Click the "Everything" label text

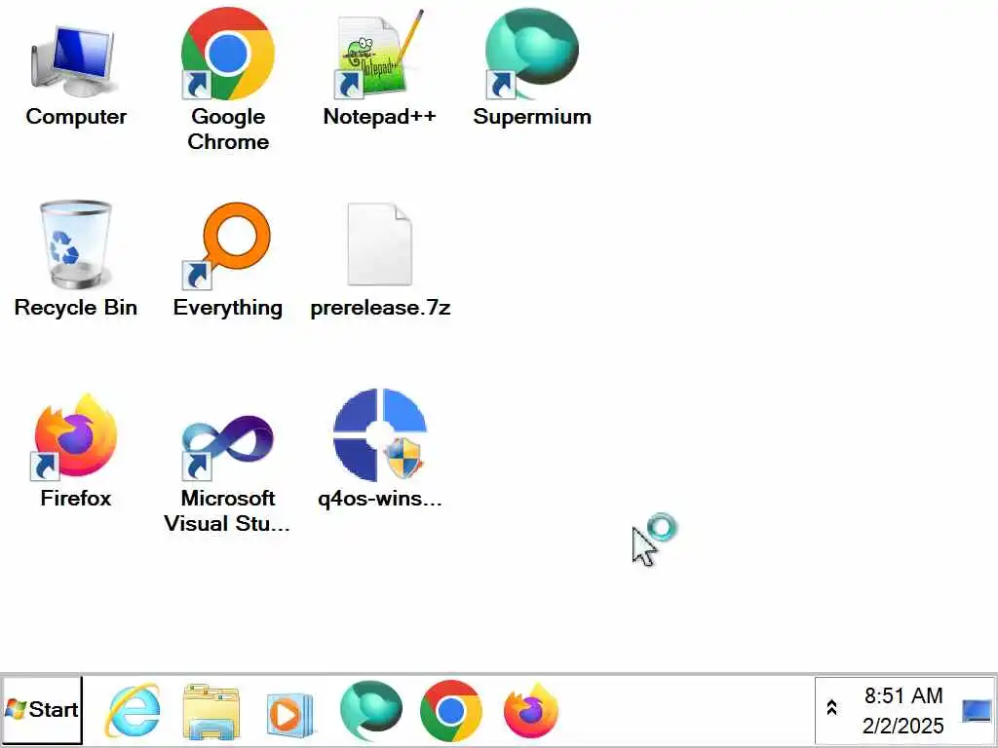pyautogui.click(x=228, y=309)
